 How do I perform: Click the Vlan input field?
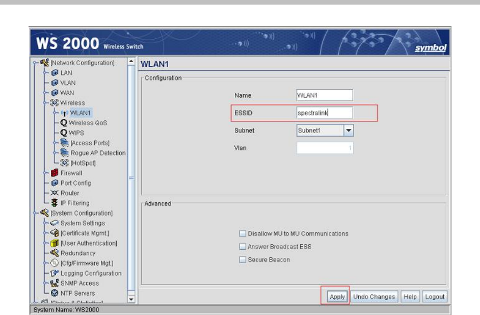click(325, 148)
